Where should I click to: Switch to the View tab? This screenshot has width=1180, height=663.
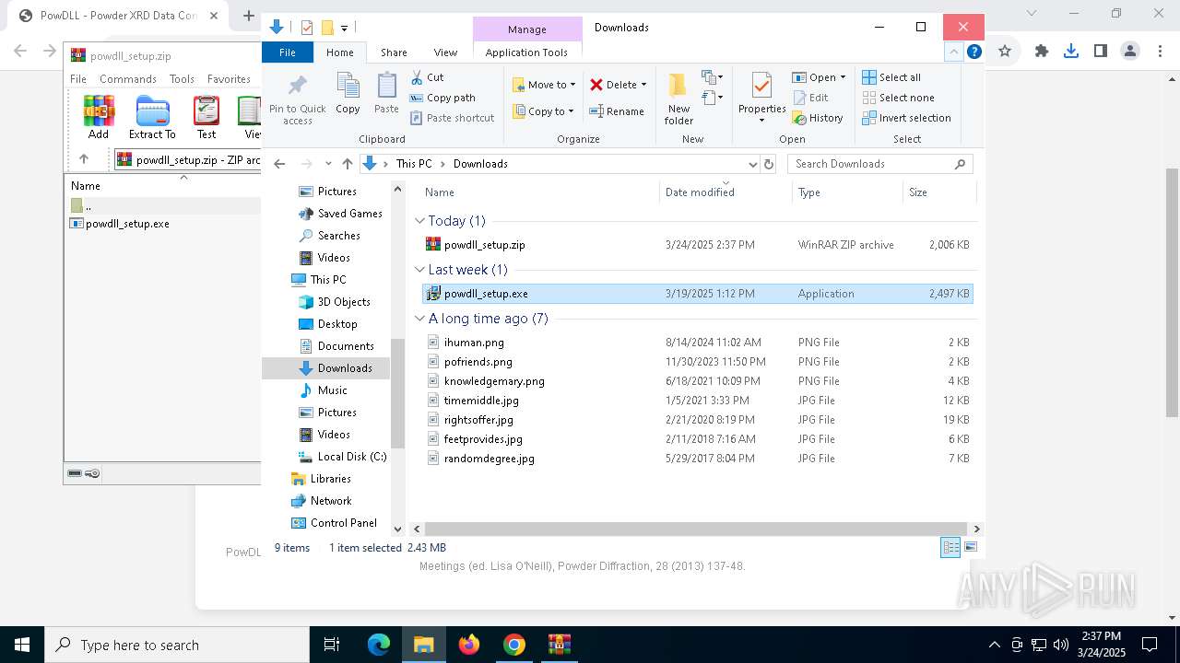445,52
